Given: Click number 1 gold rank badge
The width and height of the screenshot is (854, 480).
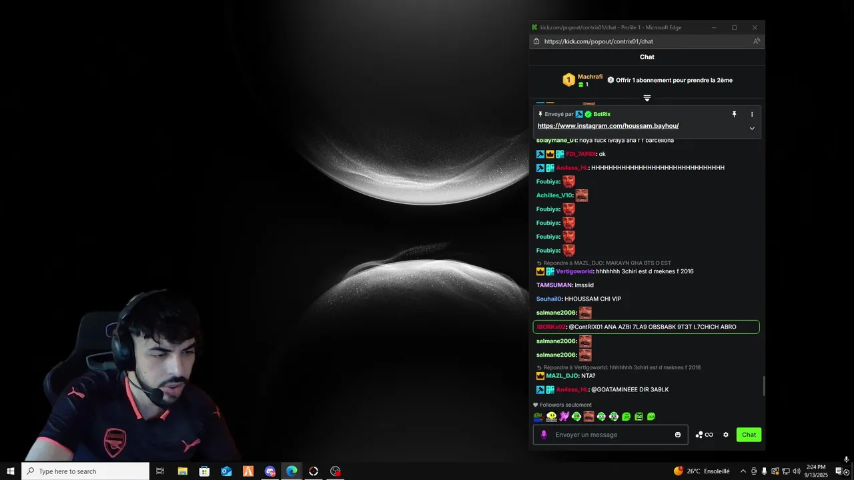Looking at the screenshot, I should 568,80.
